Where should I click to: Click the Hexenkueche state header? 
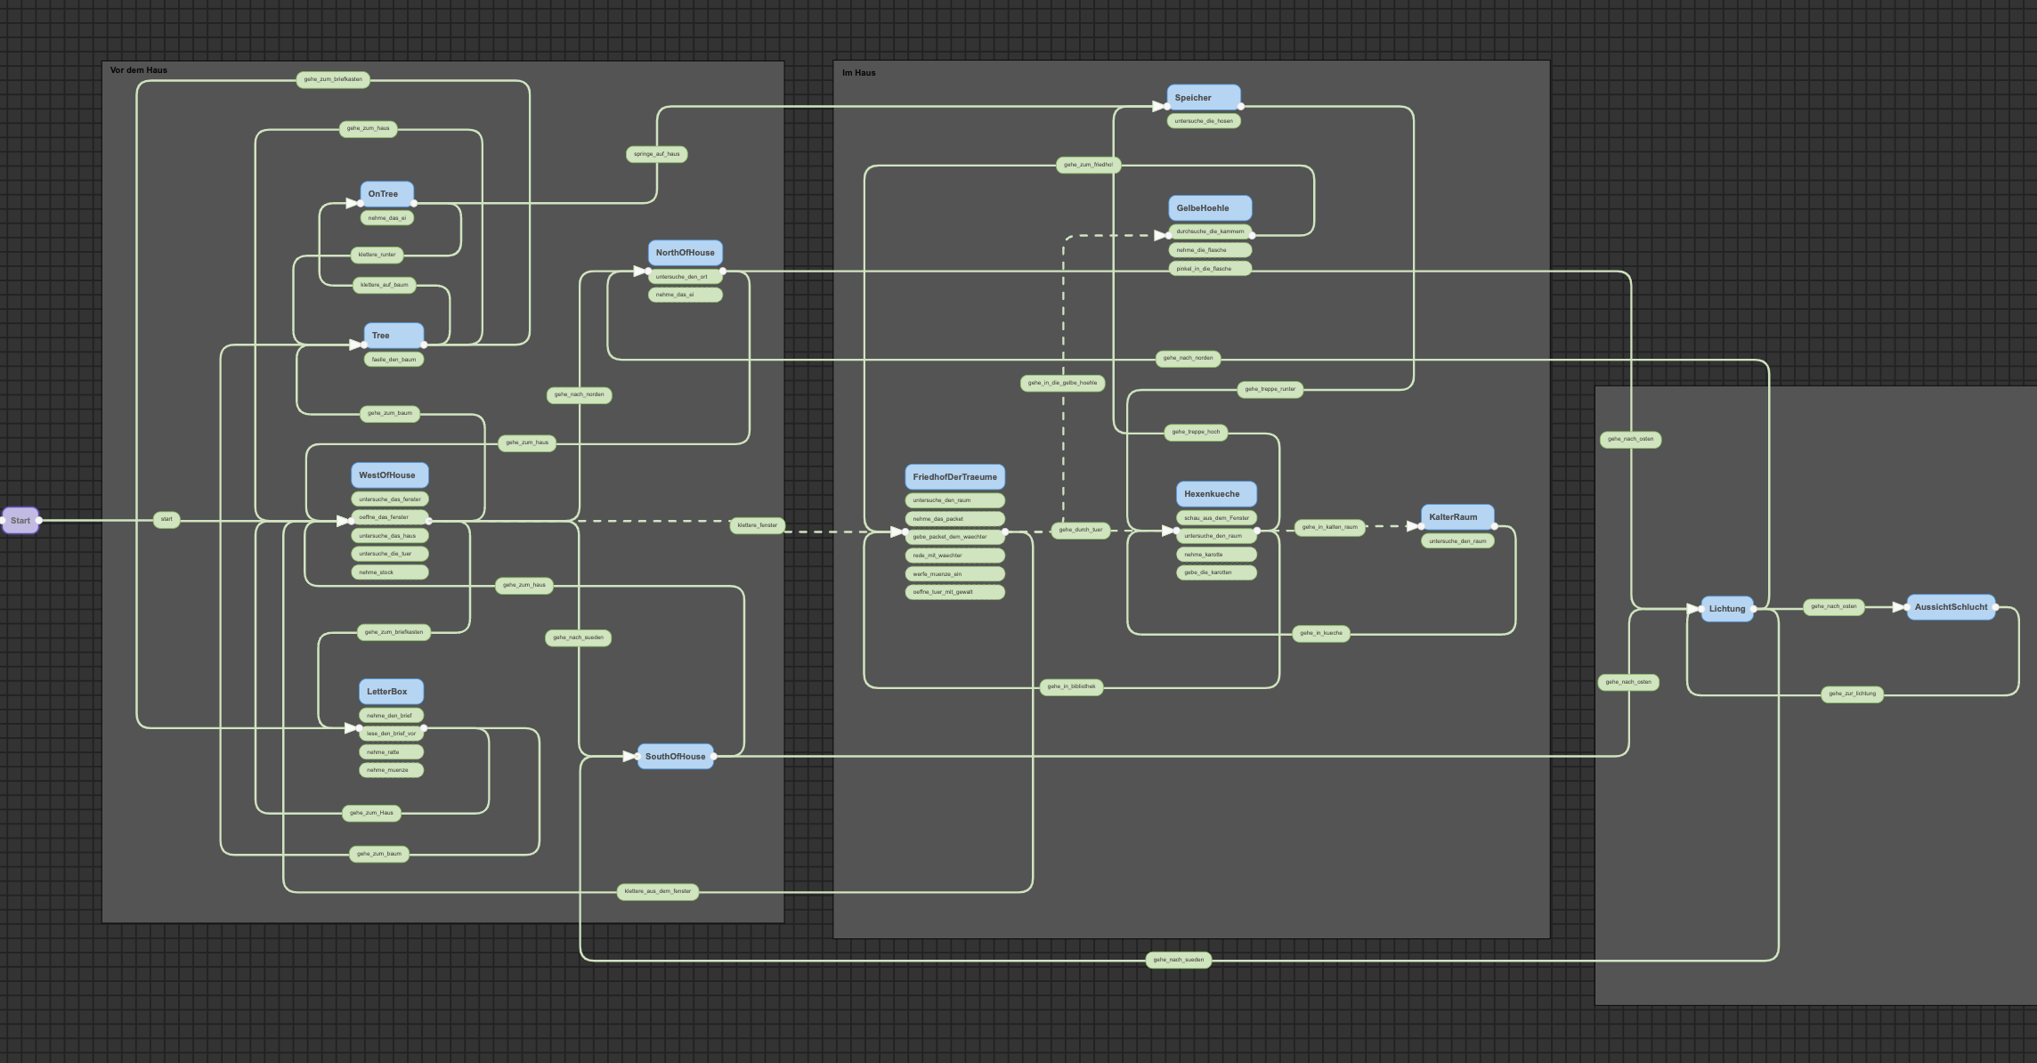(x=1215, y=494)
